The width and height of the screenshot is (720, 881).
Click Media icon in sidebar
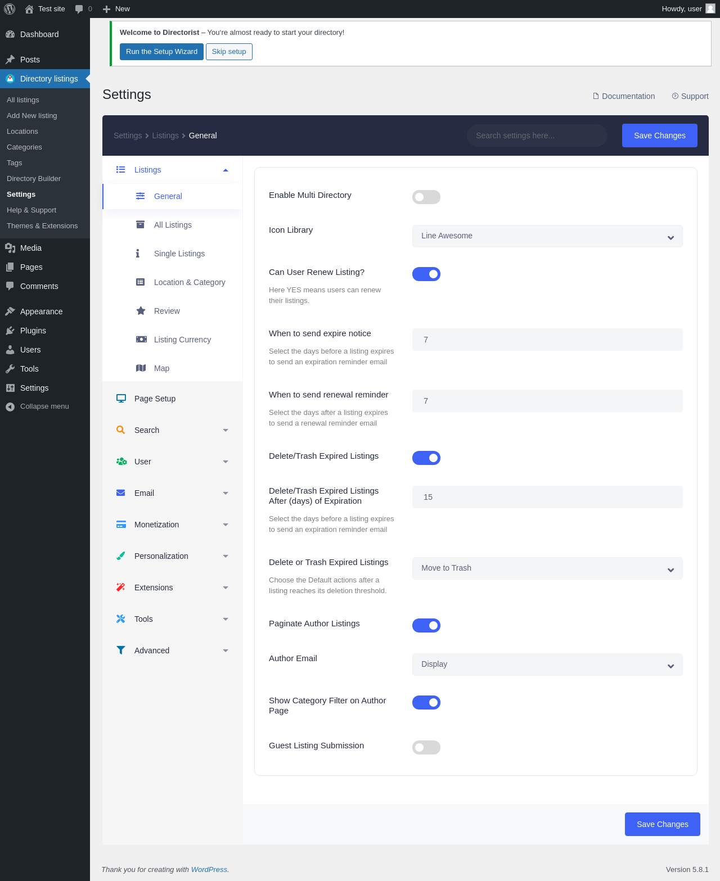(10, 248)
